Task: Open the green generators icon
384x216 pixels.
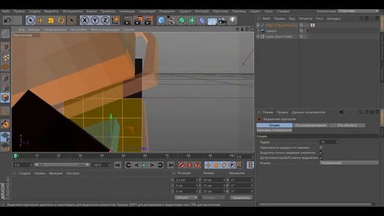Action: pyautogui.click(x=182, y=20)
